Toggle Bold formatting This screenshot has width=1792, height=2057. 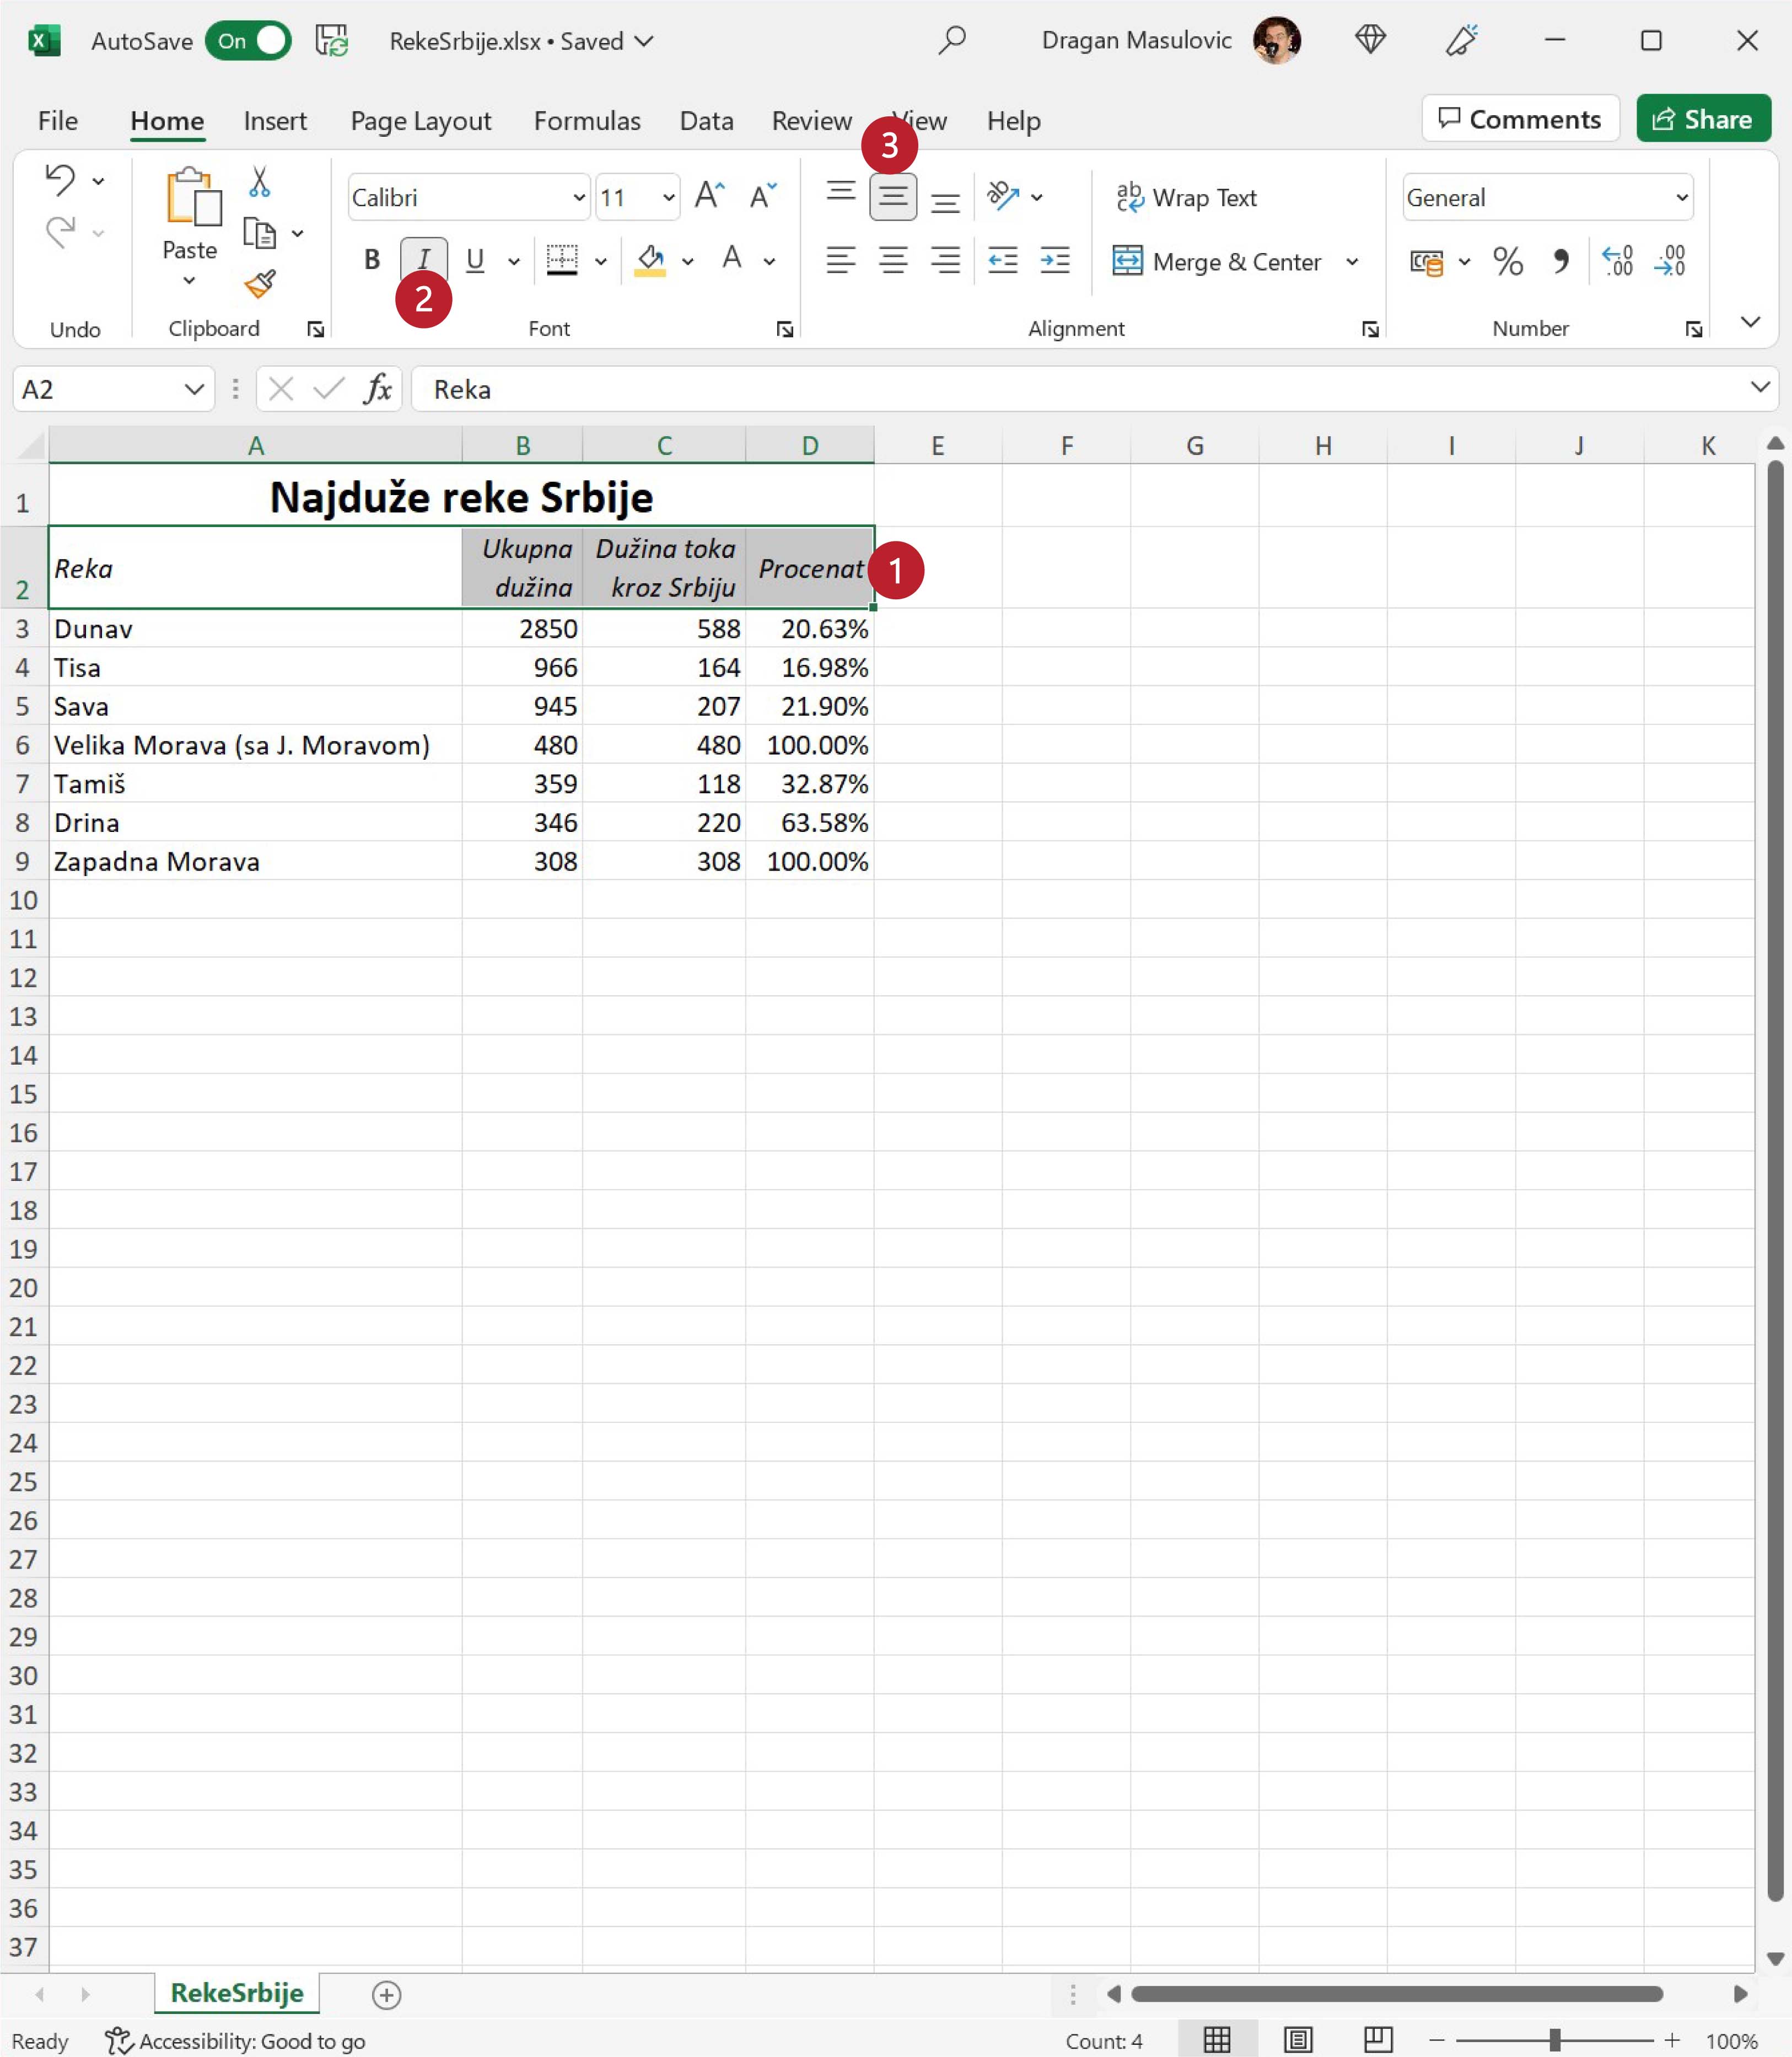pyautogui.click(x=372, y=260)
